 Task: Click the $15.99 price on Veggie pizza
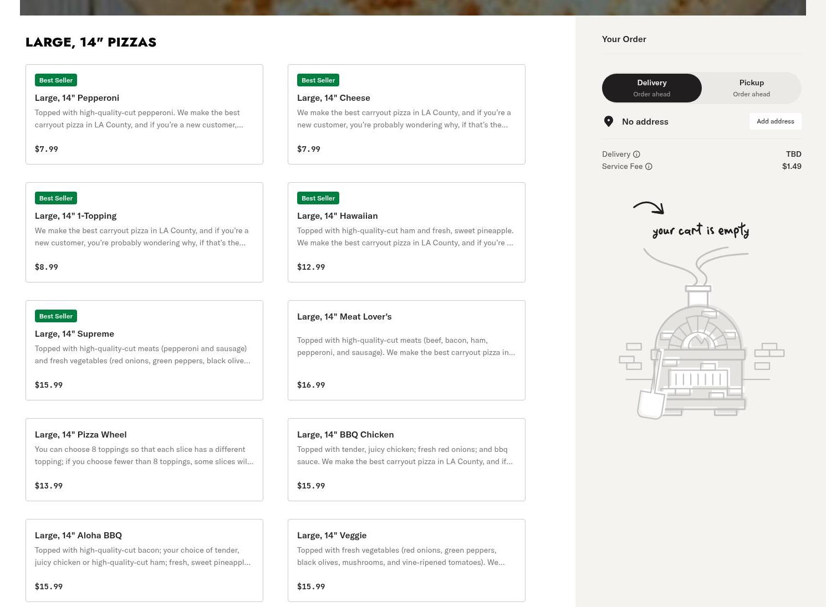click(311, 587)
